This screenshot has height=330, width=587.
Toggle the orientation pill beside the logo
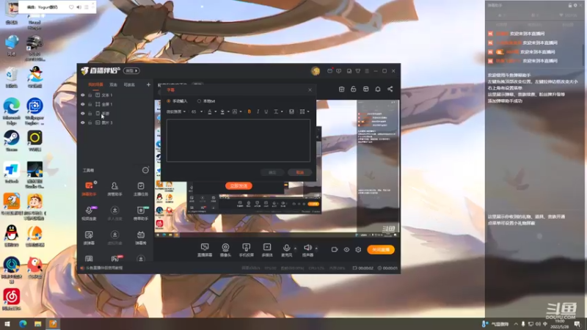tap(132, 70)
